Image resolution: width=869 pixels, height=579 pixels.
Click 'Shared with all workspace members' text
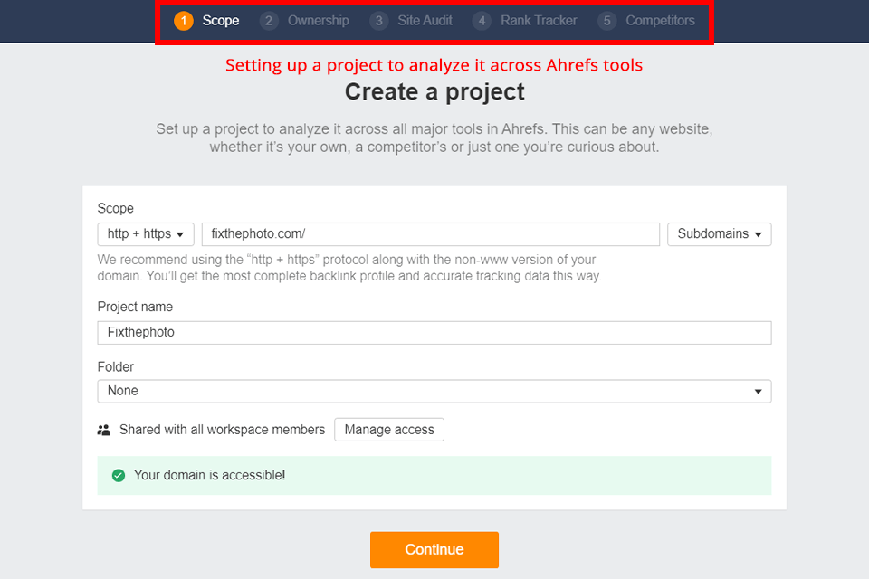223,430
